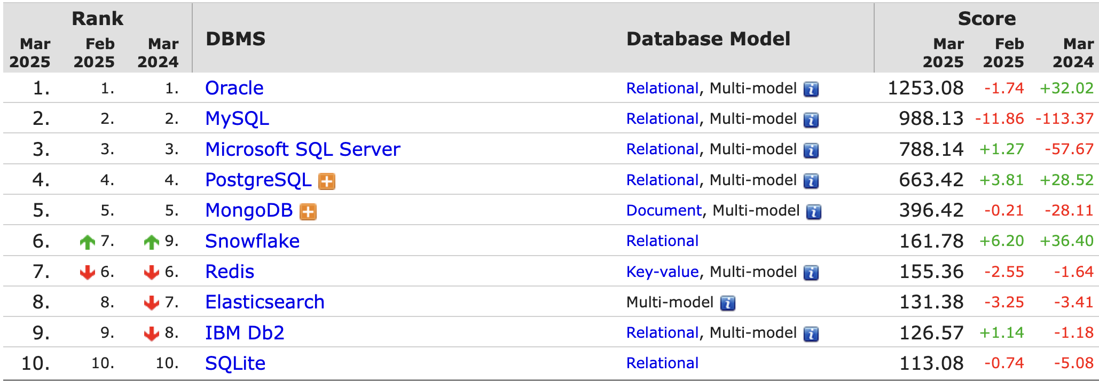Open the Snowflake DBMS link

point(252,241)
